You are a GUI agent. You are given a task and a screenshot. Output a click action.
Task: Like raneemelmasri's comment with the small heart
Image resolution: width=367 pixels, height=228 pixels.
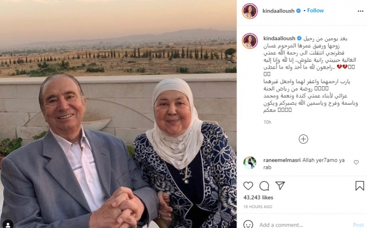(356, 162)
